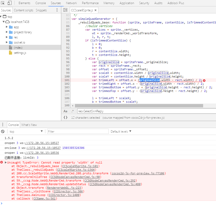Toggle a breakpoint on line number 96
This screenshot has height=206, width=216.
(68, 62)
